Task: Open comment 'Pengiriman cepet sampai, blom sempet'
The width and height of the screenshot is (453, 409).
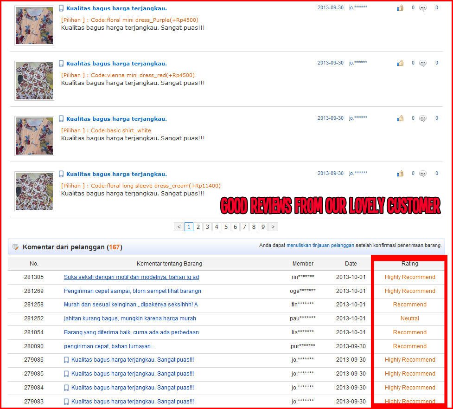Action: (132, 291)
